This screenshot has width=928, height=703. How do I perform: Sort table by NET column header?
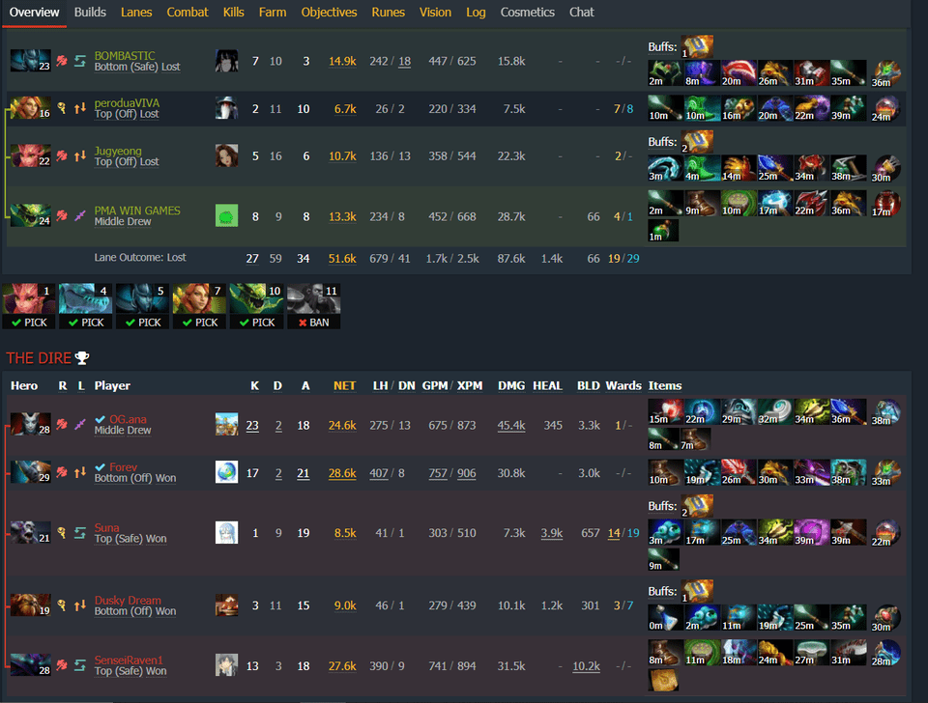[x=344, y=385]
